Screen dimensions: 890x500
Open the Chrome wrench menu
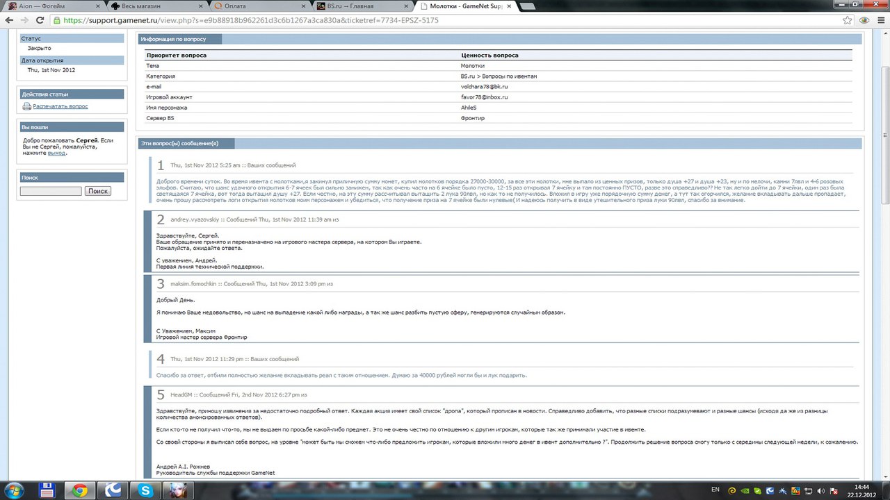pos(880,20)
